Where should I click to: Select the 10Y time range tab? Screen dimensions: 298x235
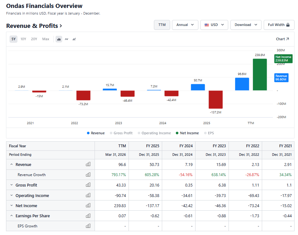tap(23, 39)
